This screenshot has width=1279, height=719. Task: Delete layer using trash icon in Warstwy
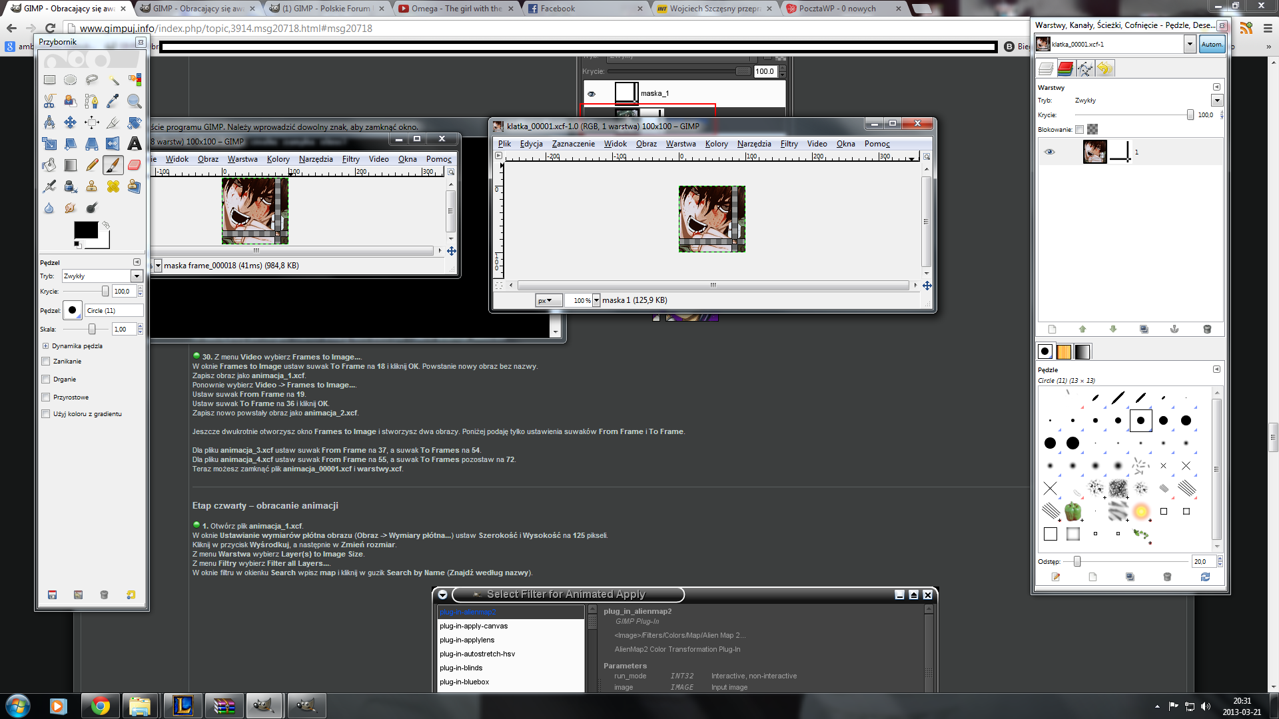(1207, 330)
